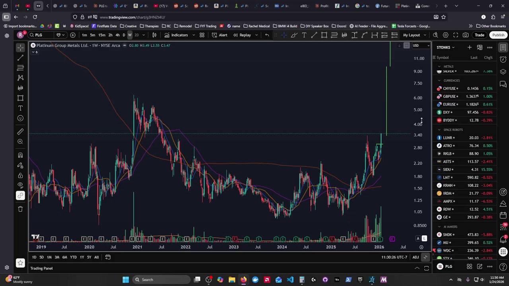This screenshot has height=286, width=509.
Task: Click the PLG symbol search field
Action: pos(42,35)
